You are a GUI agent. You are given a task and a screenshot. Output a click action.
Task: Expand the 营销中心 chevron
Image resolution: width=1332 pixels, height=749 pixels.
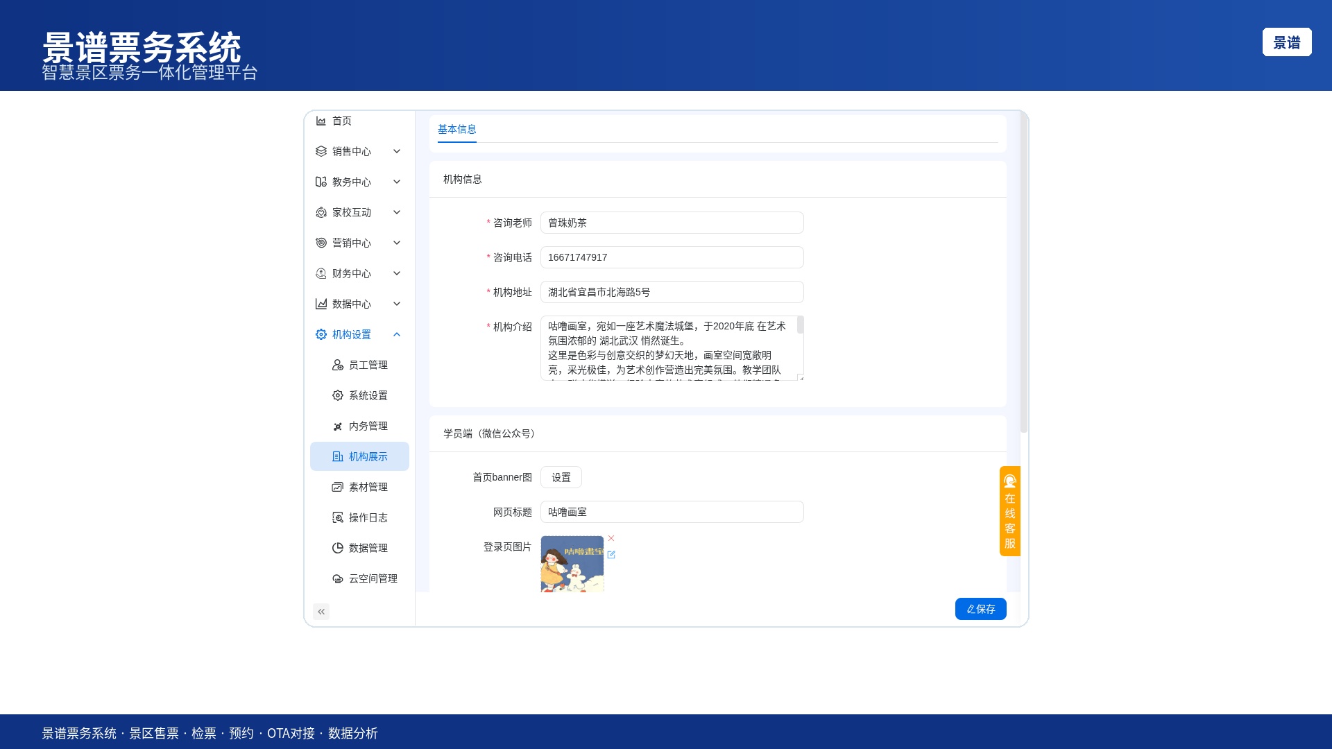tap(397, 243)
